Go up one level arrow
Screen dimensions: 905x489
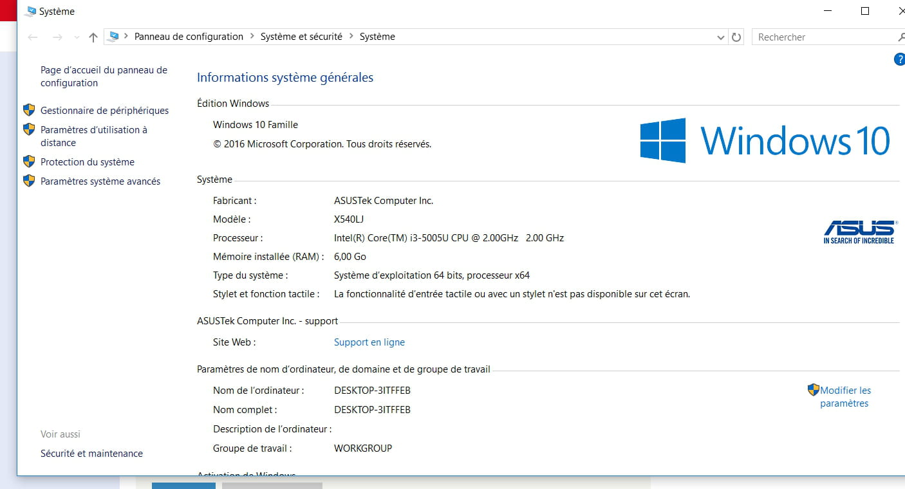(x=93, y=37)
